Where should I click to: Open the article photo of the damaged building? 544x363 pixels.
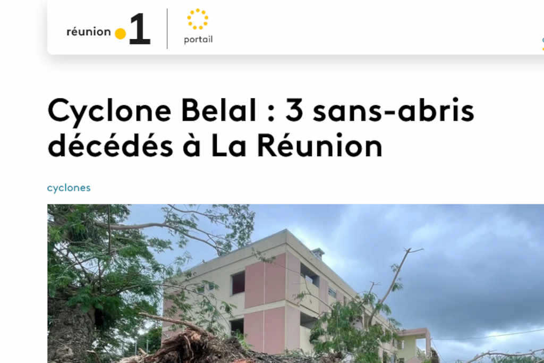[295, 283]
